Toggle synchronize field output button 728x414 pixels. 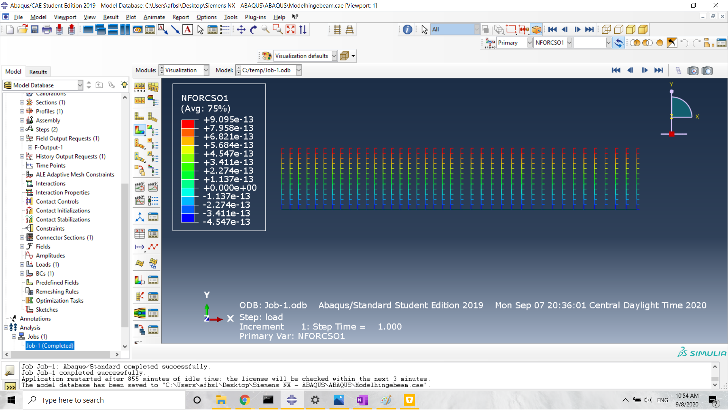coord(618,43)
